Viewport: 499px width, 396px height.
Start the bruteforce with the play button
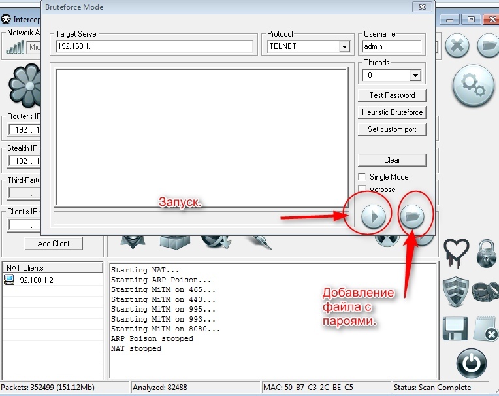[373, 216]
